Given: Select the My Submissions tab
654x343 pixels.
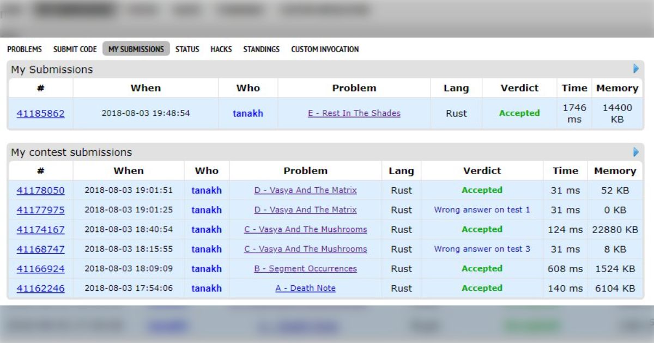Looking at the screenshot, I should click(136, 49).
